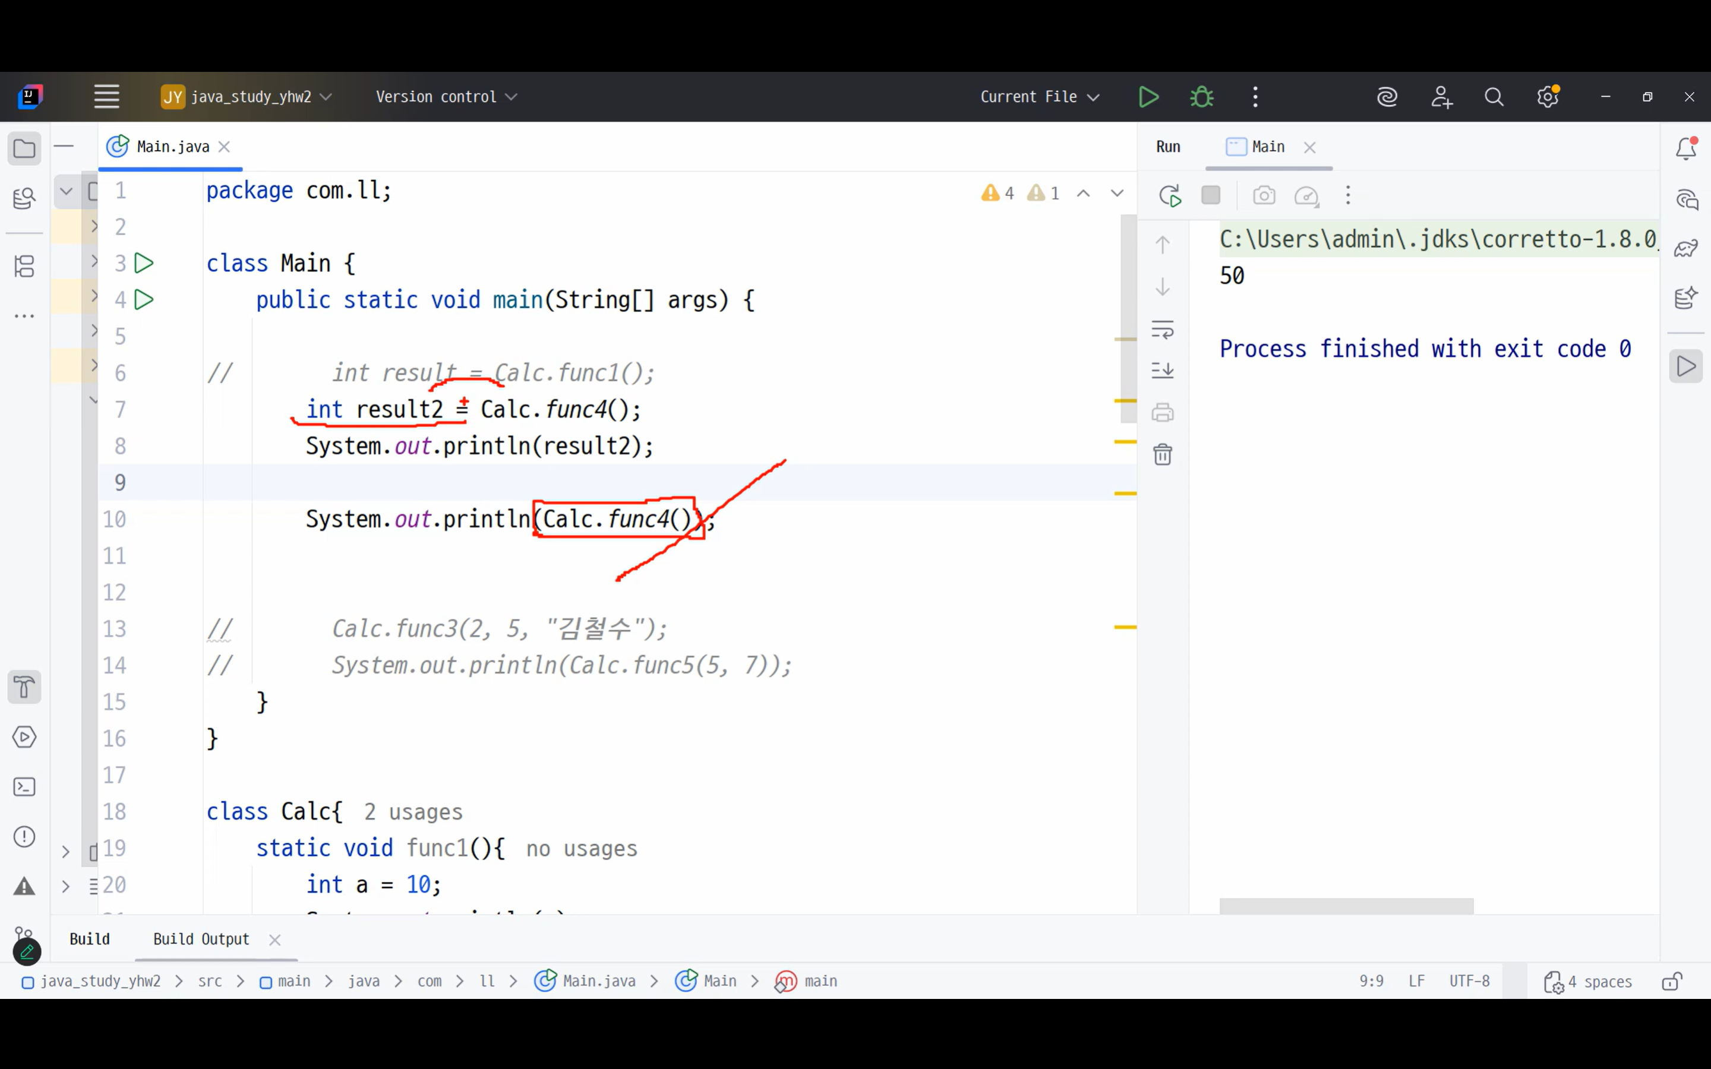Open the Build hammer tool window
The height and width of the screenshot is (1069, 1711).
(x=24, y=687)
